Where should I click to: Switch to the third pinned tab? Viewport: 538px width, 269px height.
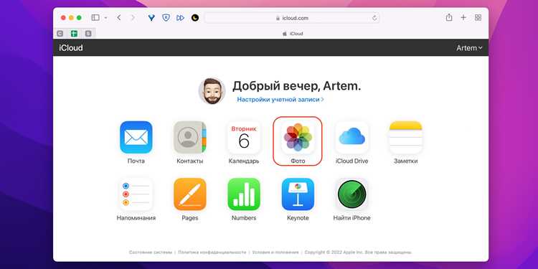[x=88, y=34]
